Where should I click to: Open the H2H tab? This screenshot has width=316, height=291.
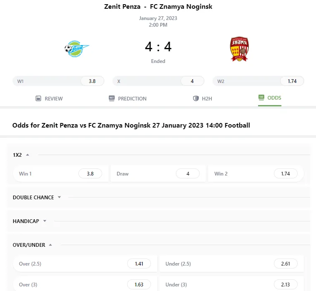[x=203, y=98]
